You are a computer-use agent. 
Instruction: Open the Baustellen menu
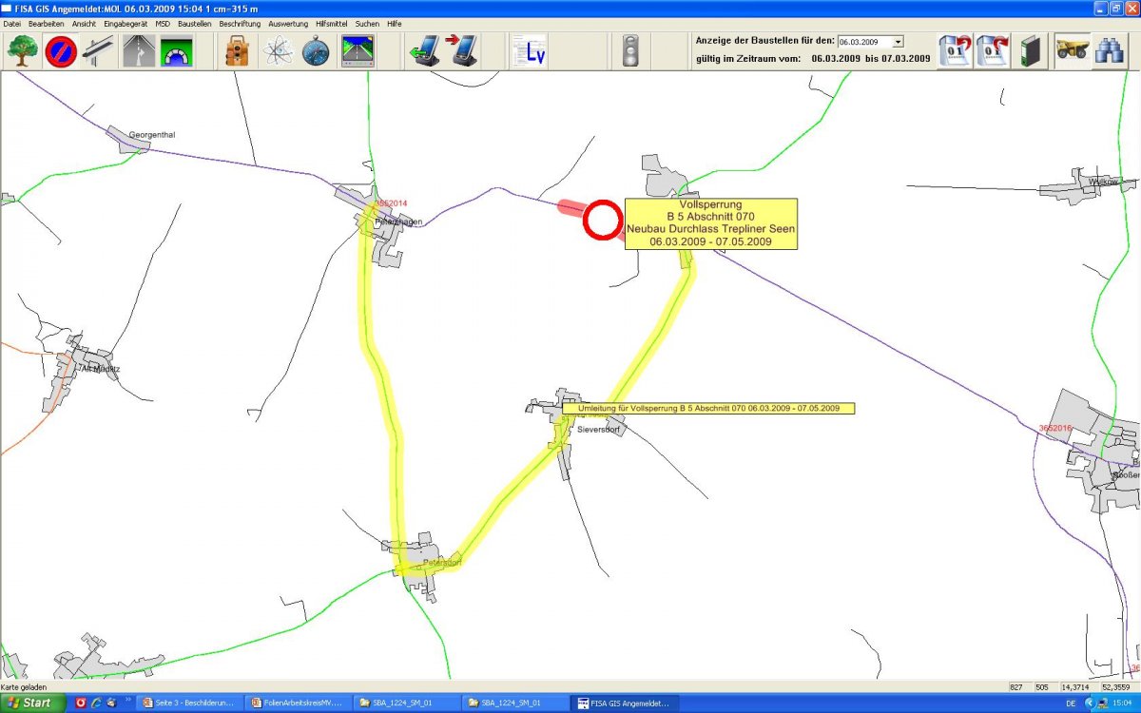coord(194,23)
